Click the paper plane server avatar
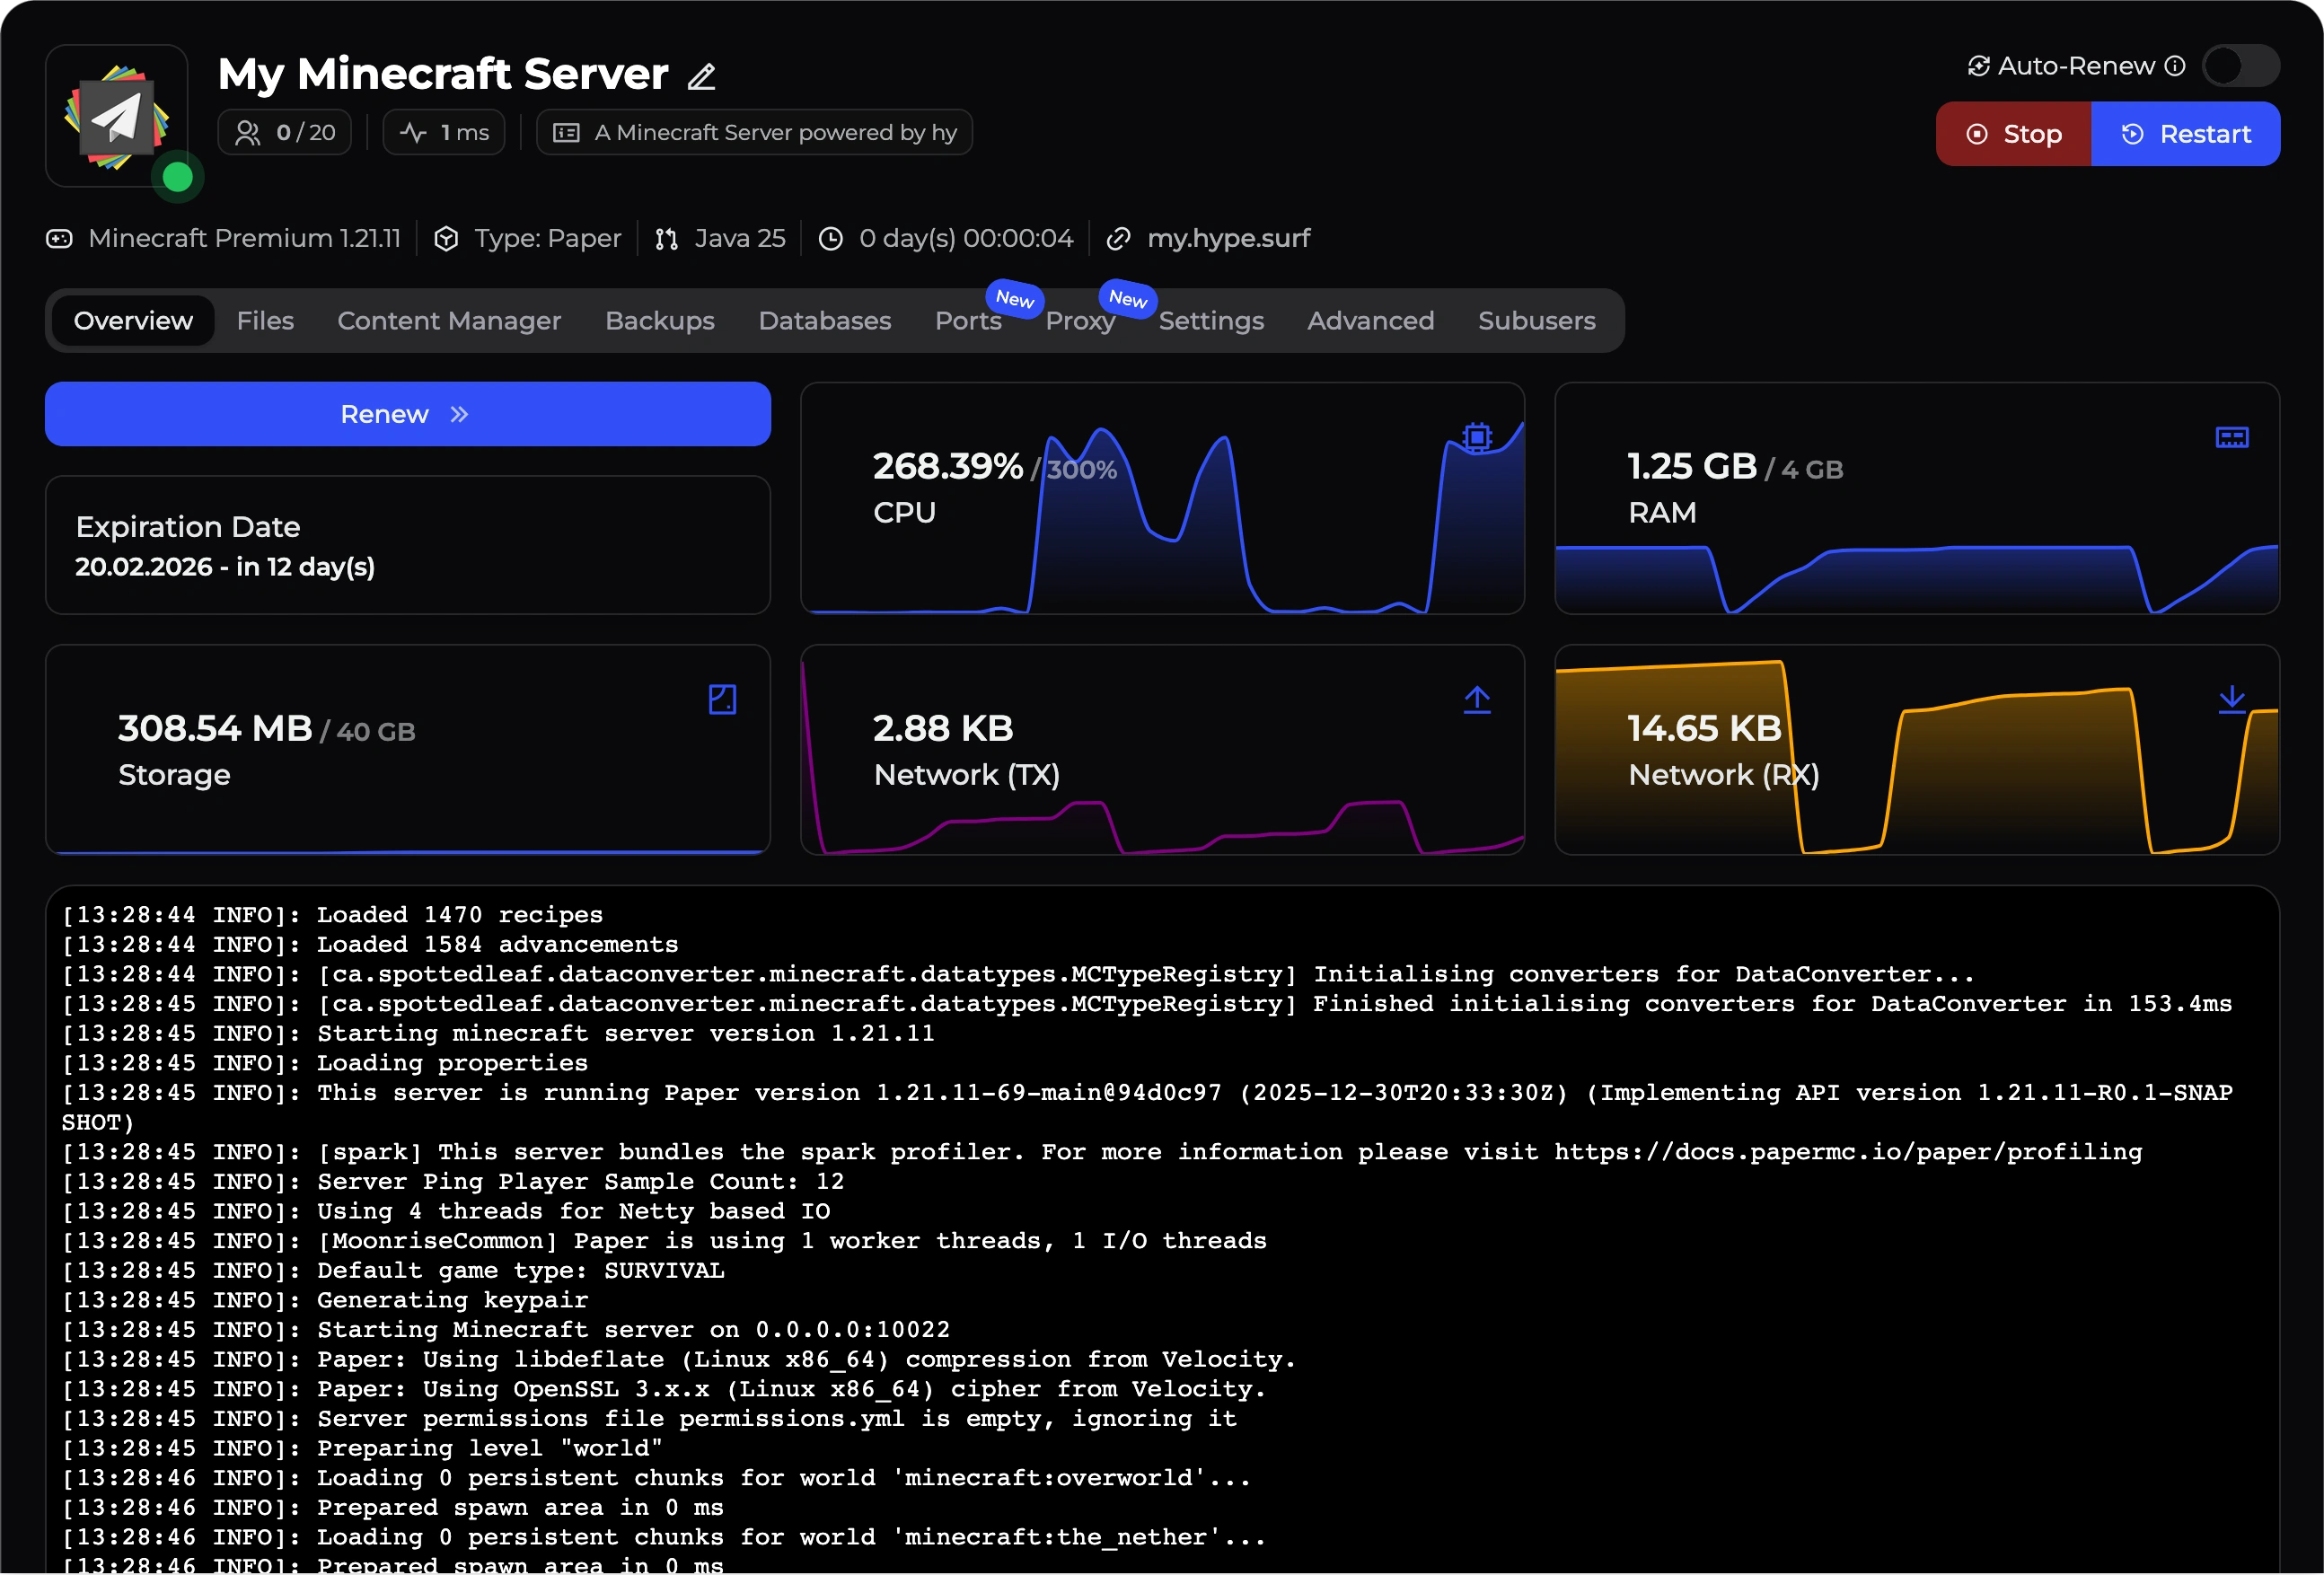 click(x=116, y=117)
